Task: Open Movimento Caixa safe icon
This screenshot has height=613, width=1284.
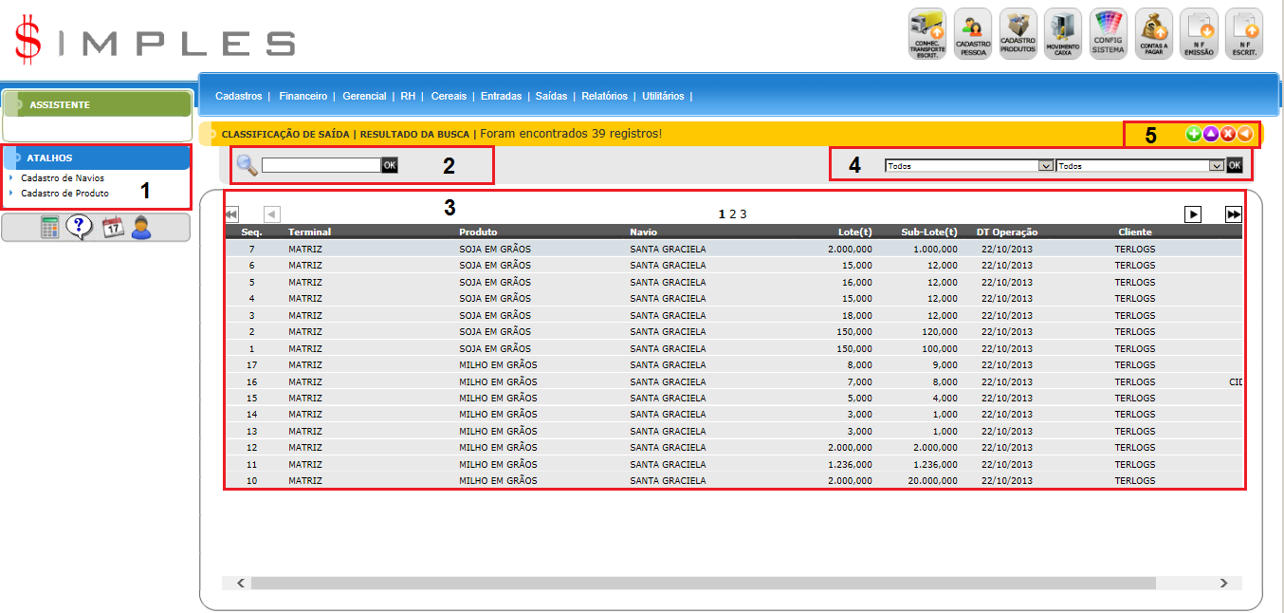Action: 1062,33
